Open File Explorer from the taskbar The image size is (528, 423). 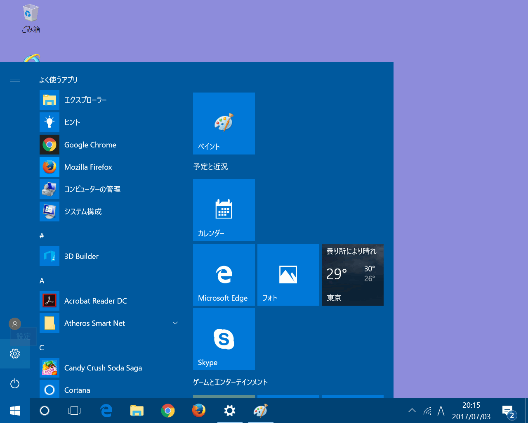(x=137, y=411)
